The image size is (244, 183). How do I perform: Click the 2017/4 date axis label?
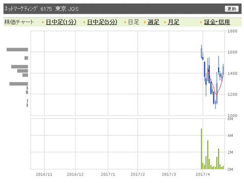(x=203, y=174)
